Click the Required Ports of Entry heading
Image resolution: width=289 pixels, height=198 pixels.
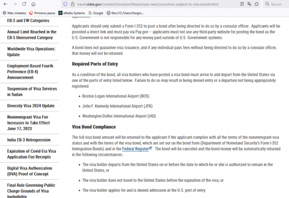click(95, 64)
